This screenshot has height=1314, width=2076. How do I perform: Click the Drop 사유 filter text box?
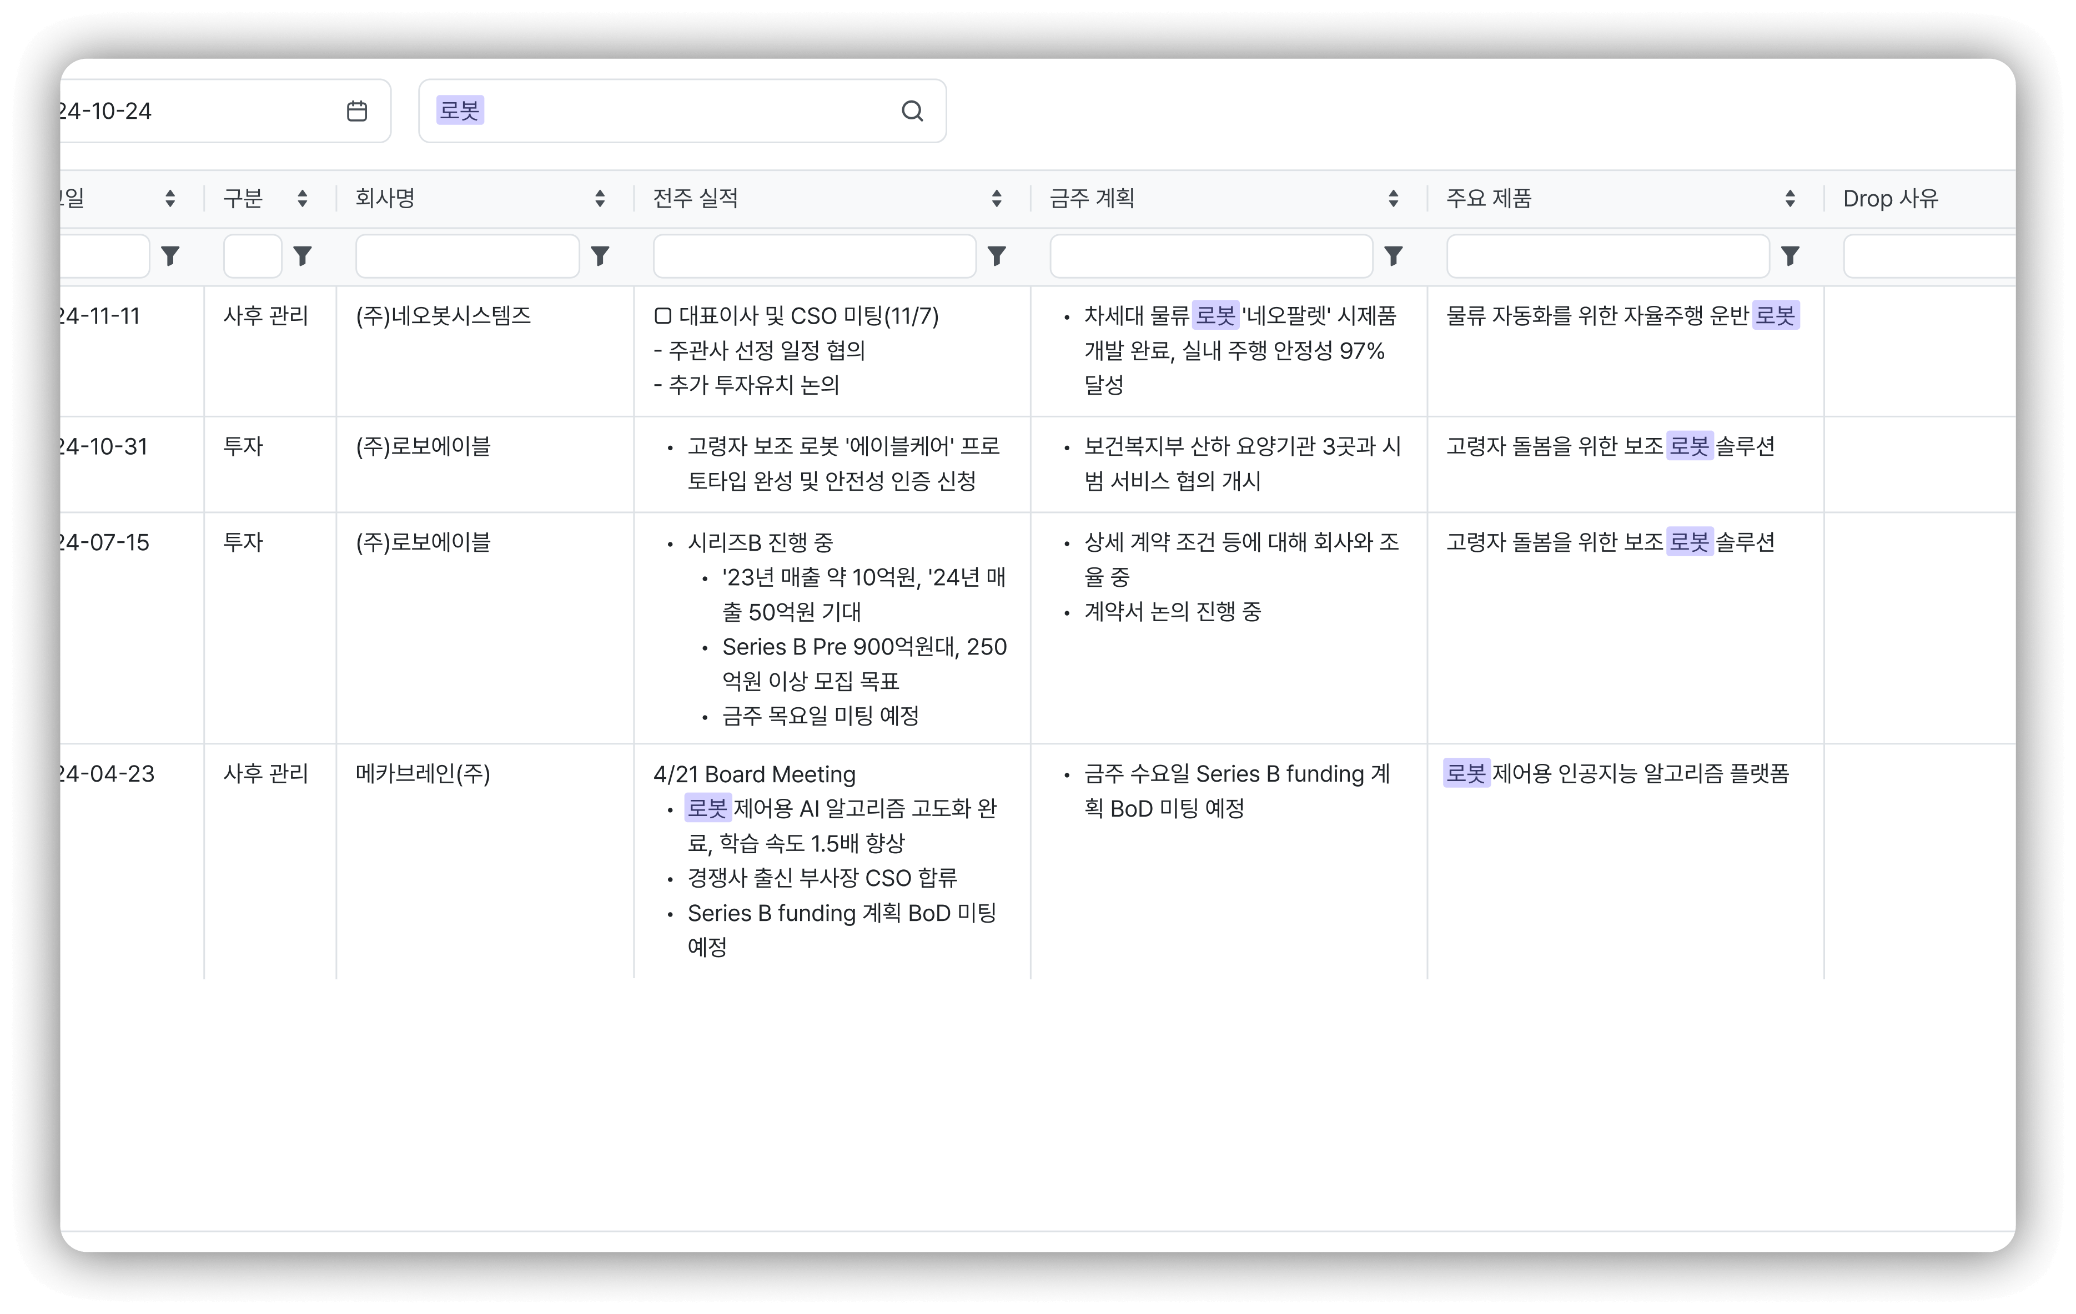(x=1929, y=256)
